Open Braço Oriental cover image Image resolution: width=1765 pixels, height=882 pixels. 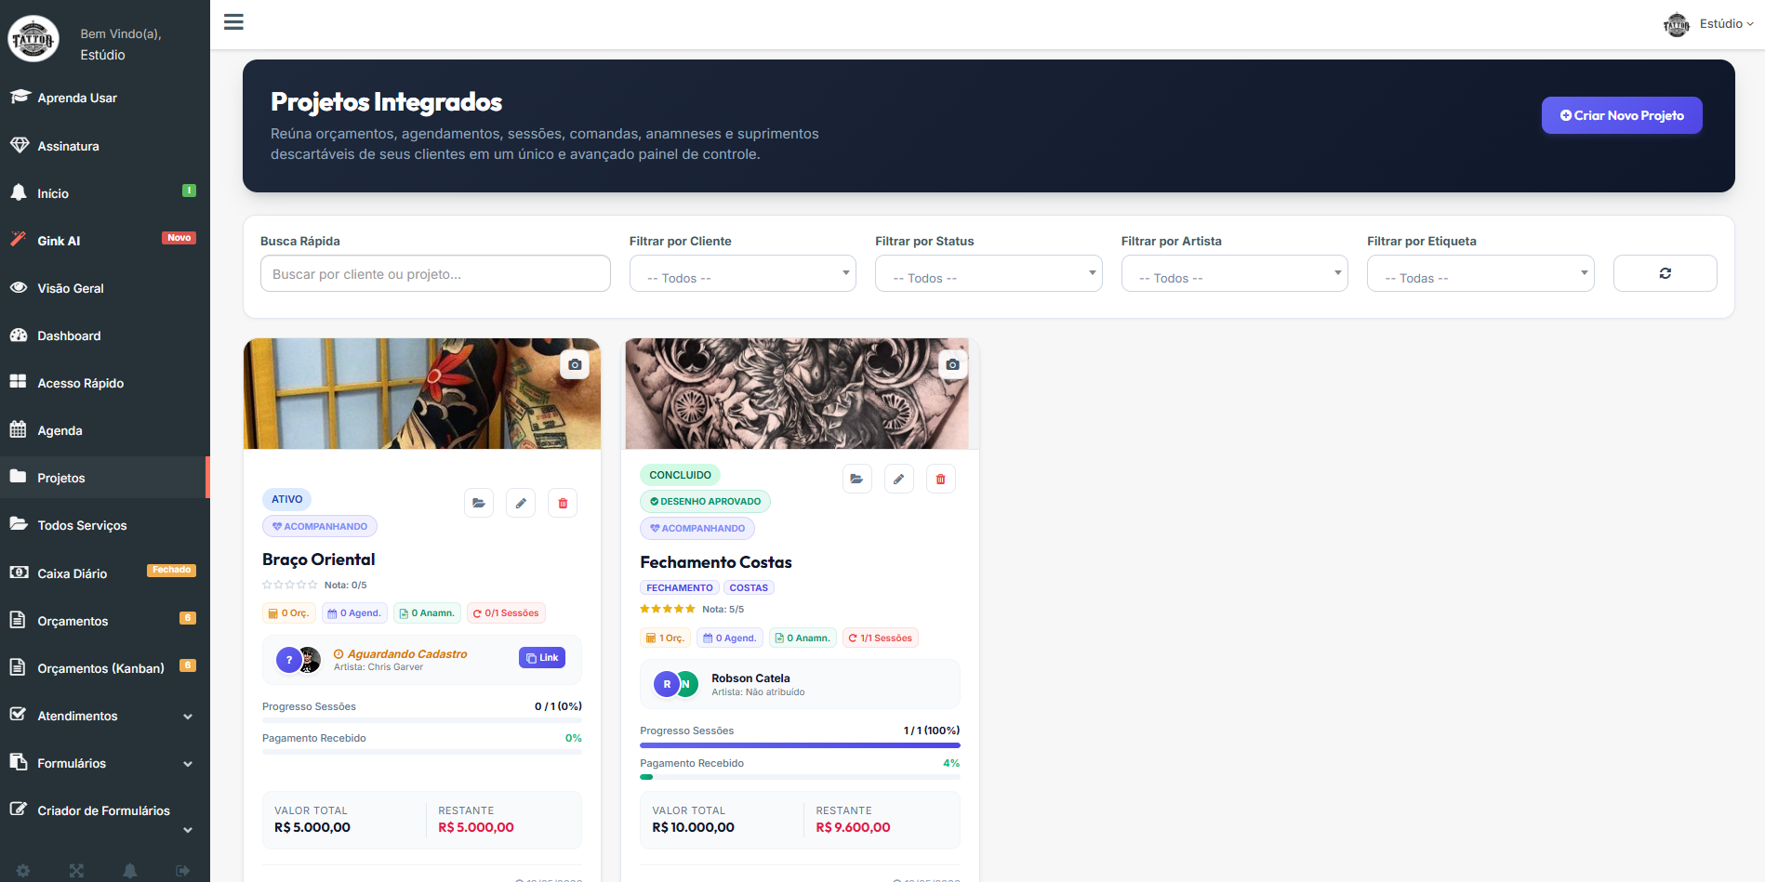422,394
